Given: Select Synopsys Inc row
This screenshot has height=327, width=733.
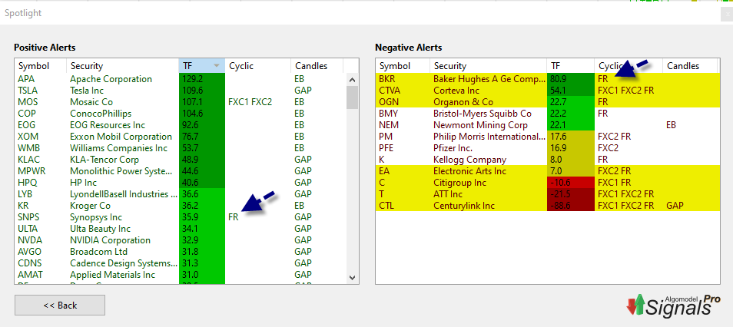Looking at the screenshot, I should (181, 217).
